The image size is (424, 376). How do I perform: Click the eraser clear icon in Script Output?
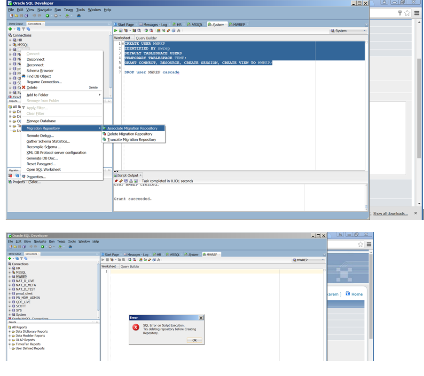pyautogui.click(x=121, y=181)
